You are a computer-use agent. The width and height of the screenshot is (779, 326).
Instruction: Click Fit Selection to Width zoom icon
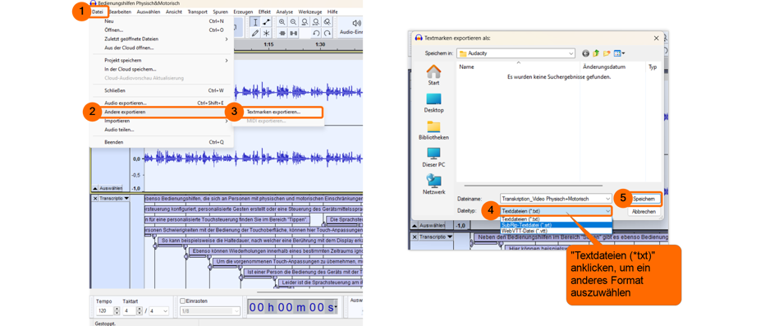[x=304, y=22]
